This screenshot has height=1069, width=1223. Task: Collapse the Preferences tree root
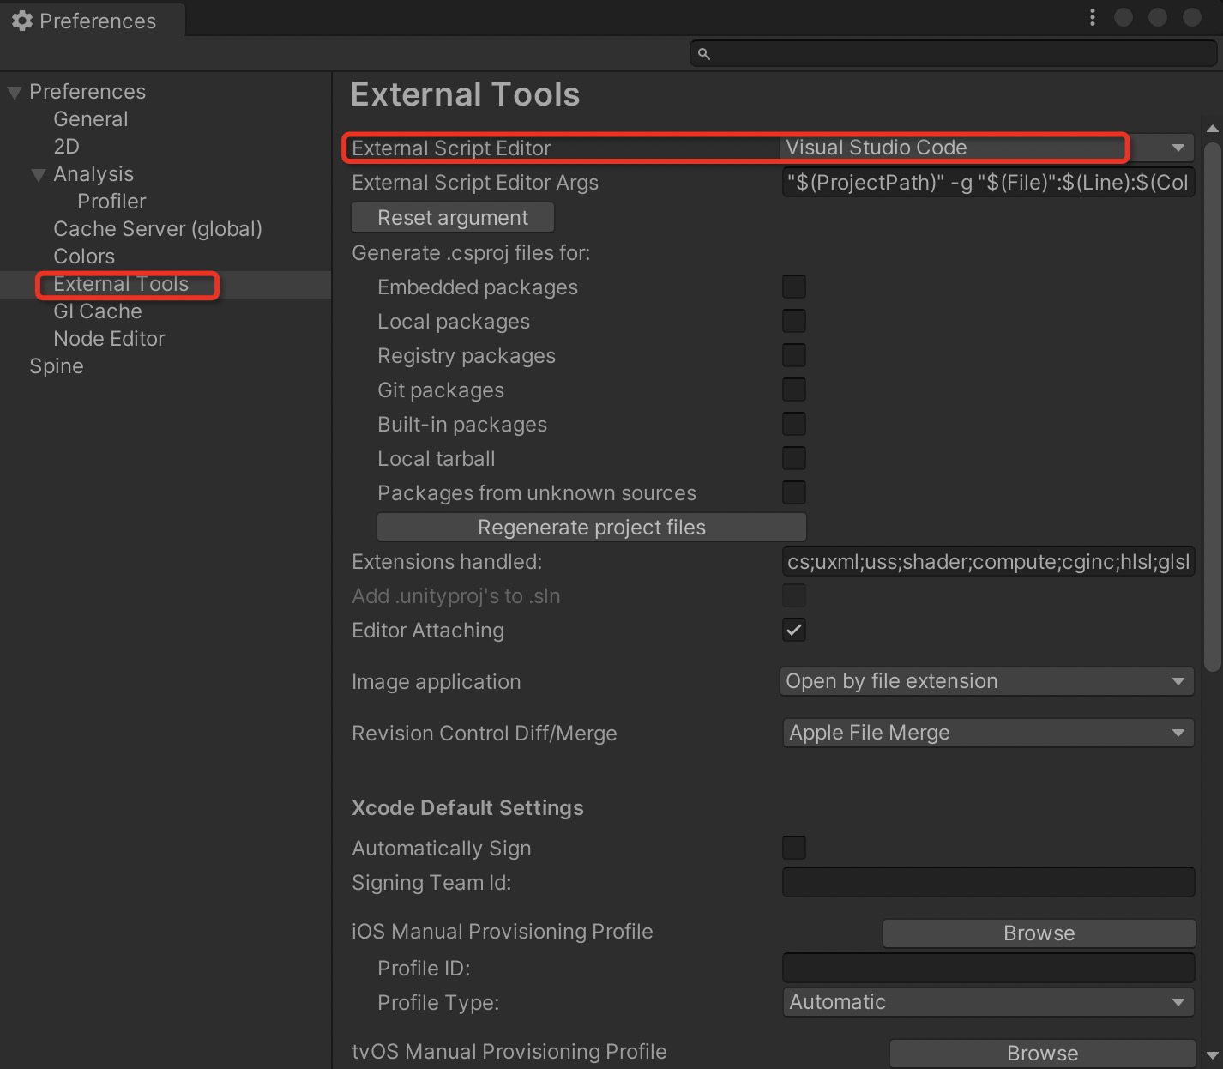(x=15, y=93)
